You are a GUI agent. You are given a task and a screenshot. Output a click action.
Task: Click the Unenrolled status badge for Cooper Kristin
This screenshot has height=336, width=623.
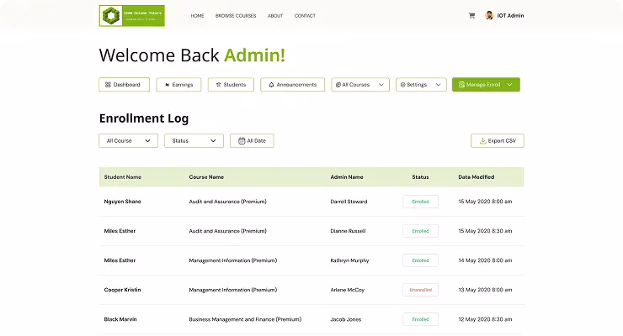point(420,290)
